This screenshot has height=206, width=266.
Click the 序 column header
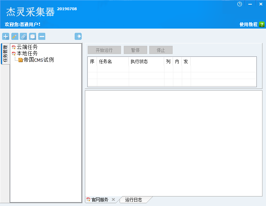click(92, 61)
